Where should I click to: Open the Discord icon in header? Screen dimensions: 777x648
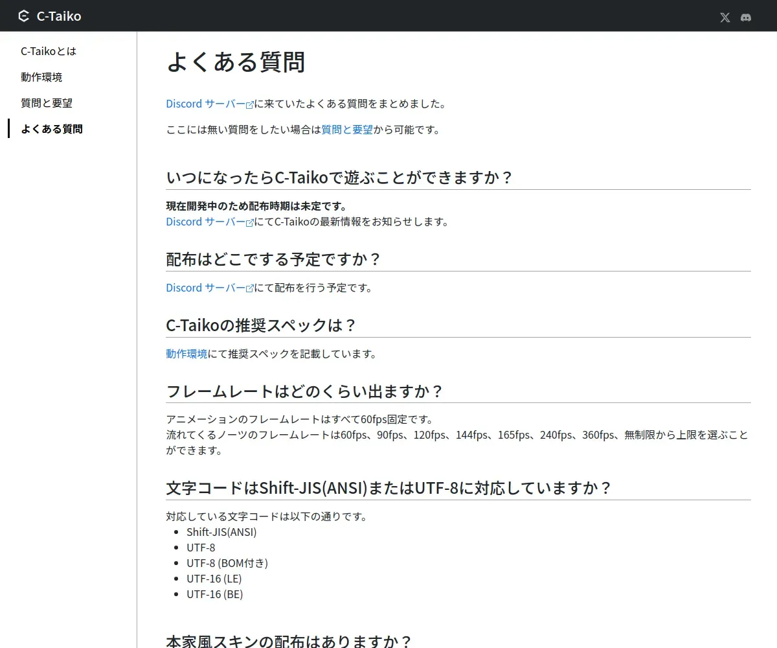(746, 17)
